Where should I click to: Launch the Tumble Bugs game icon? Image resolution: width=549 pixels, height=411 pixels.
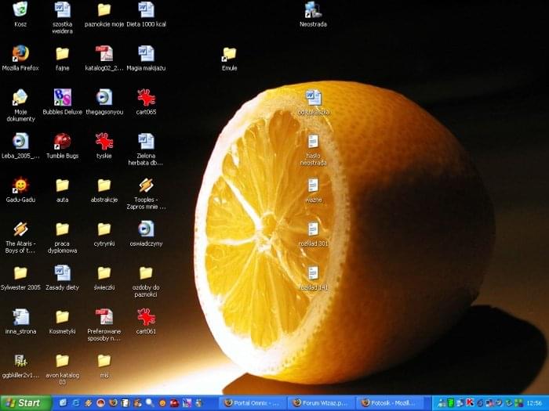coord(62,142)
